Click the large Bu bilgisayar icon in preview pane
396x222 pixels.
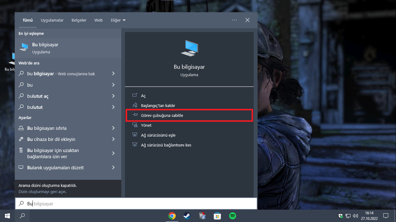tap(189, 48)
